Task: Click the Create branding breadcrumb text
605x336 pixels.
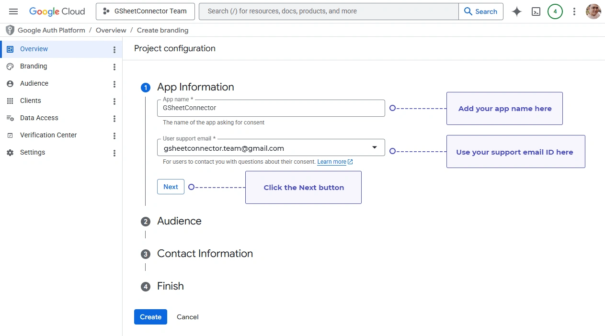Action: (x=162, y=30)
